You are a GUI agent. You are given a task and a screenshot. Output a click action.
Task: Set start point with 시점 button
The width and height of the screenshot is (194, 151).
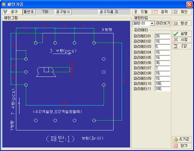182,40
